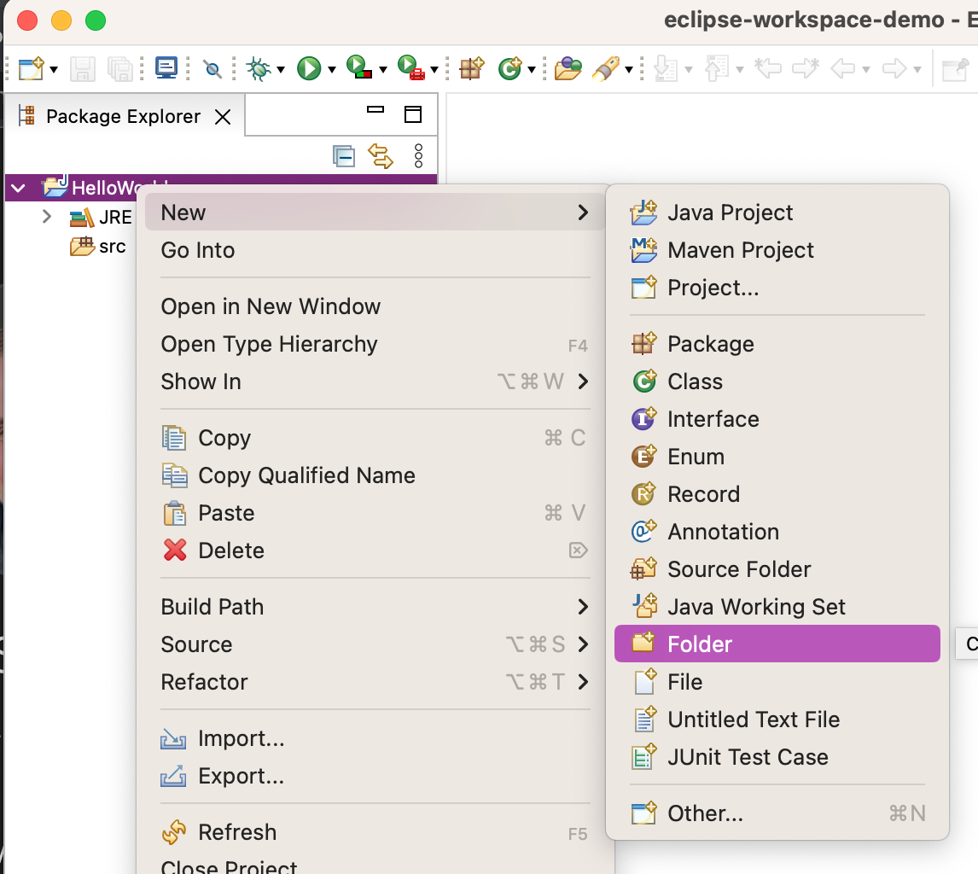Select Folder from the New submenu

click(x=699, y=644)
